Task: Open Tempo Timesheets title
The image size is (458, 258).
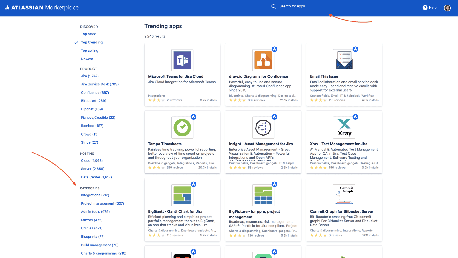Action: pos(165,144)
